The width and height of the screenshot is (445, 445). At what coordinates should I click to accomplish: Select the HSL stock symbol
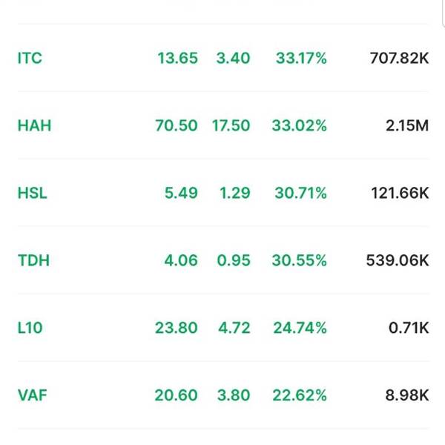click(33, 193)
